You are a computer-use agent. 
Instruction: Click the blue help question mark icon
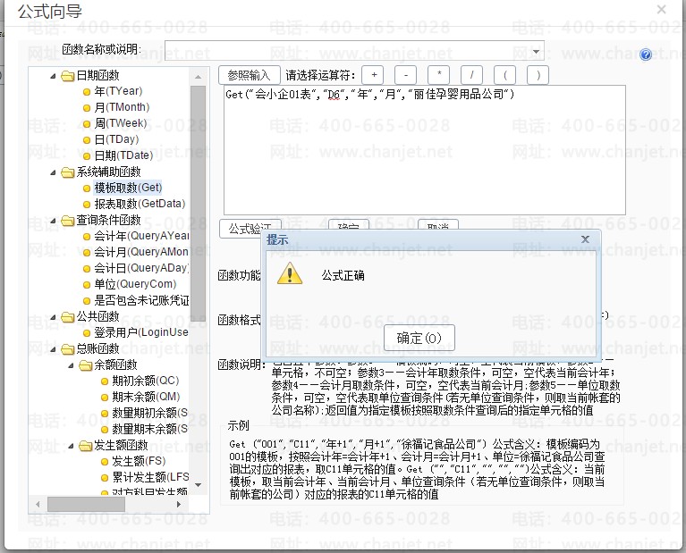pyautogui.click(x=646, y=54)
